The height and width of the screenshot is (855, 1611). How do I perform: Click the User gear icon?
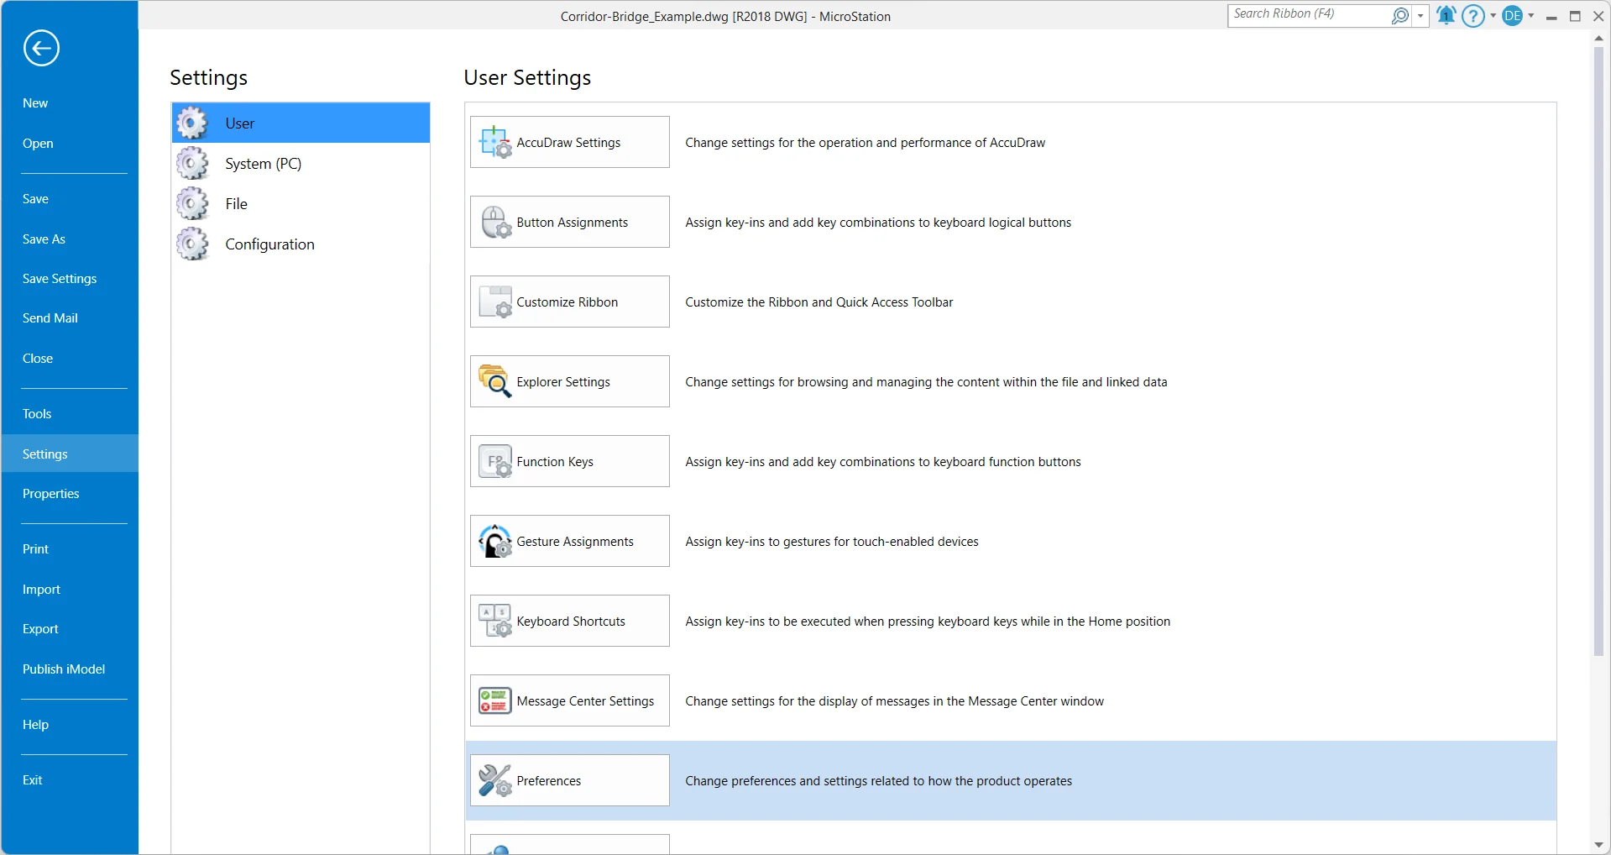click(x=192, y=123)
